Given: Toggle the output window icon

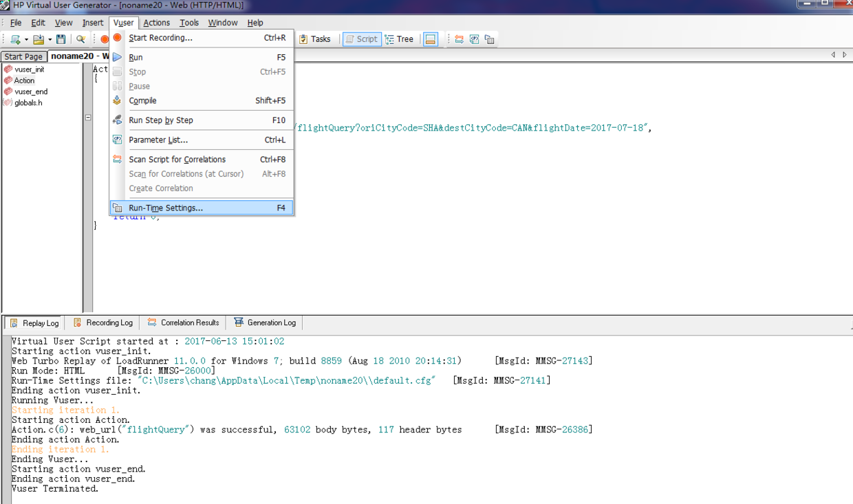Looking at the screenshot, I should coord(431,39).
